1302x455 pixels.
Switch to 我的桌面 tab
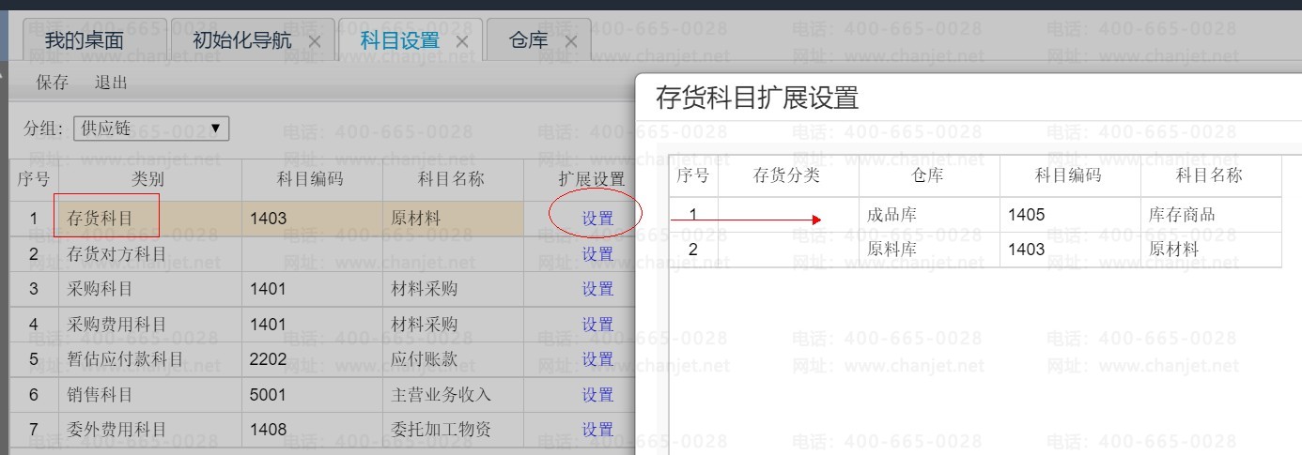tap(85, 40)
